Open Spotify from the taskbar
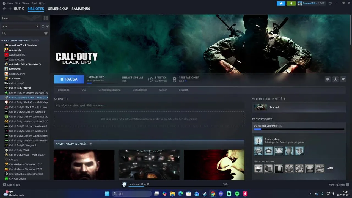 (237, 194)
